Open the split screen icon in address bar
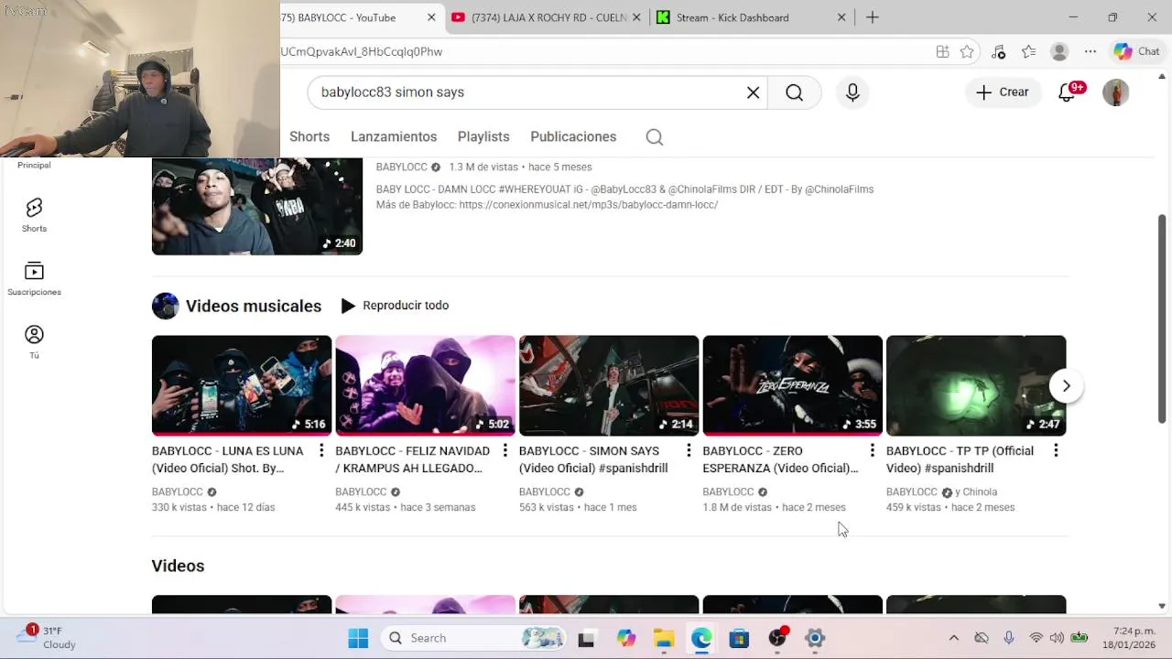The height and width of the screenshot is (659, 1172). tap(942, 52)
